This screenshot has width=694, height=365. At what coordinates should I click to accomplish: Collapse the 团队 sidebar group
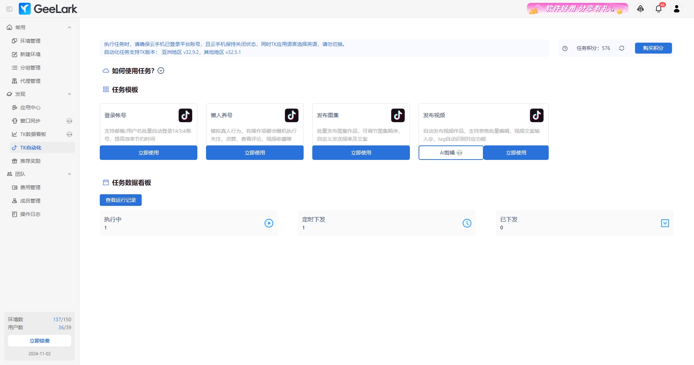pos(69,174)
